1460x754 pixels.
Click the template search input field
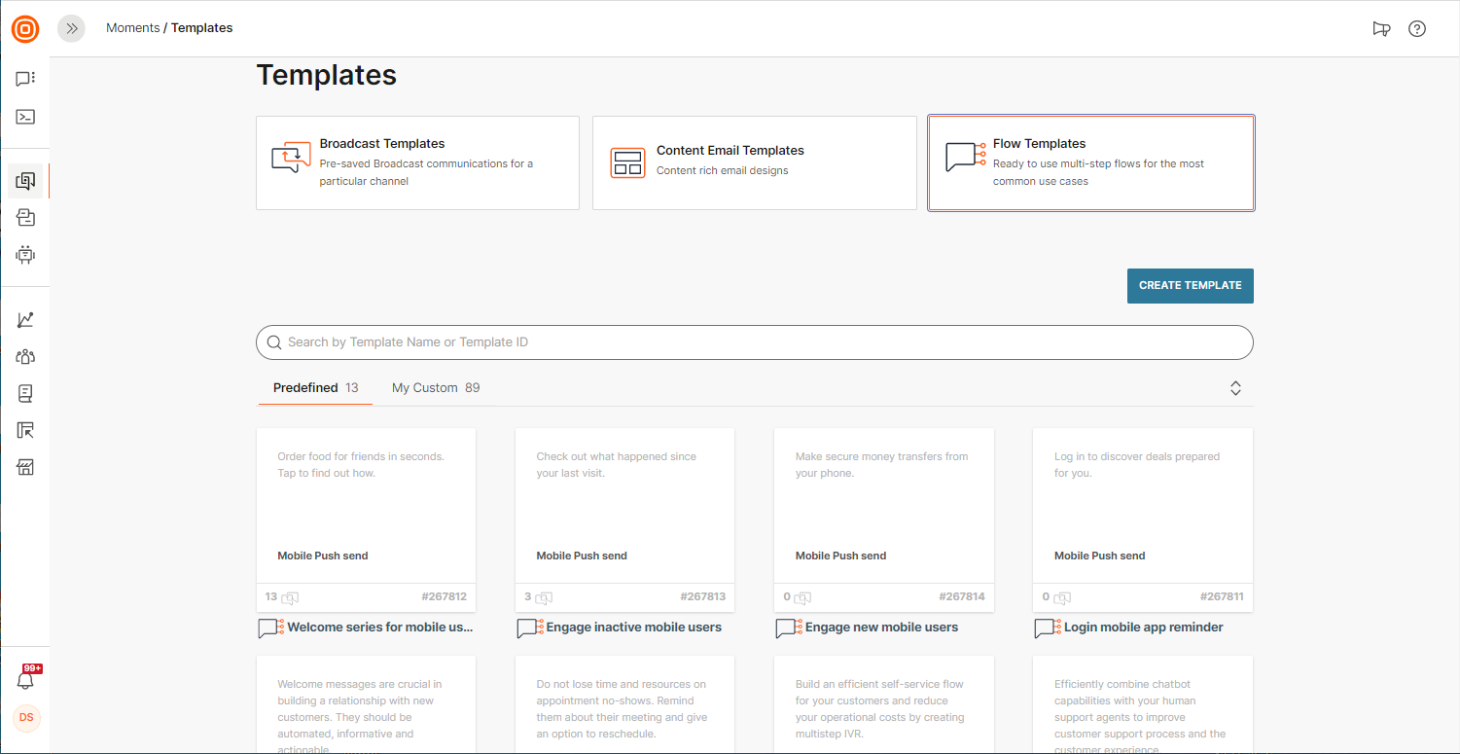pyautogui.click(x=754, y=342)
